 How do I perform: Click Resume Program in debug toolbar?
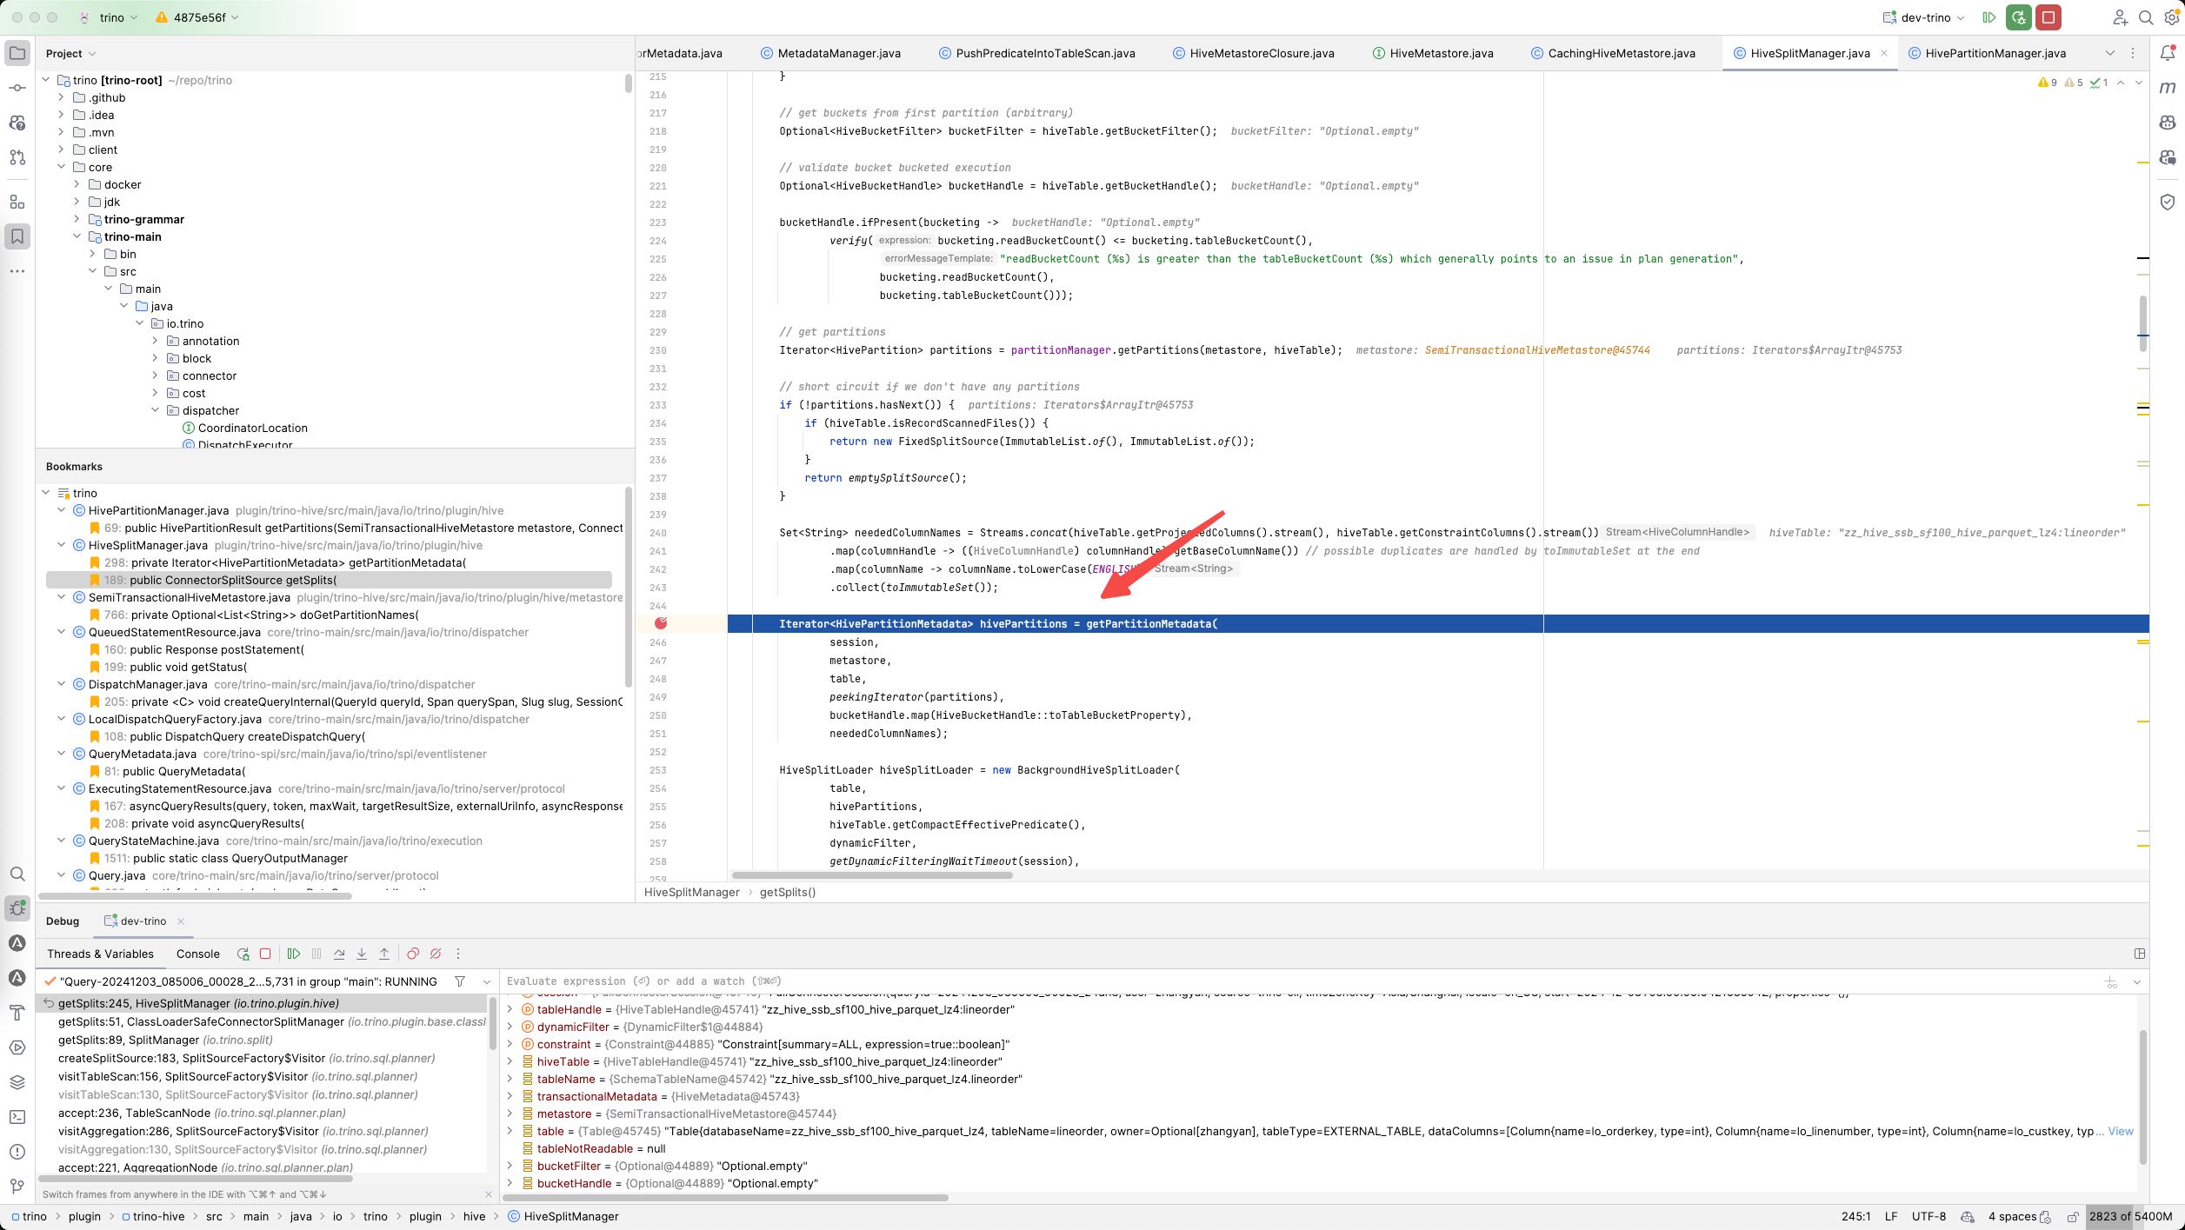[294, 954]
